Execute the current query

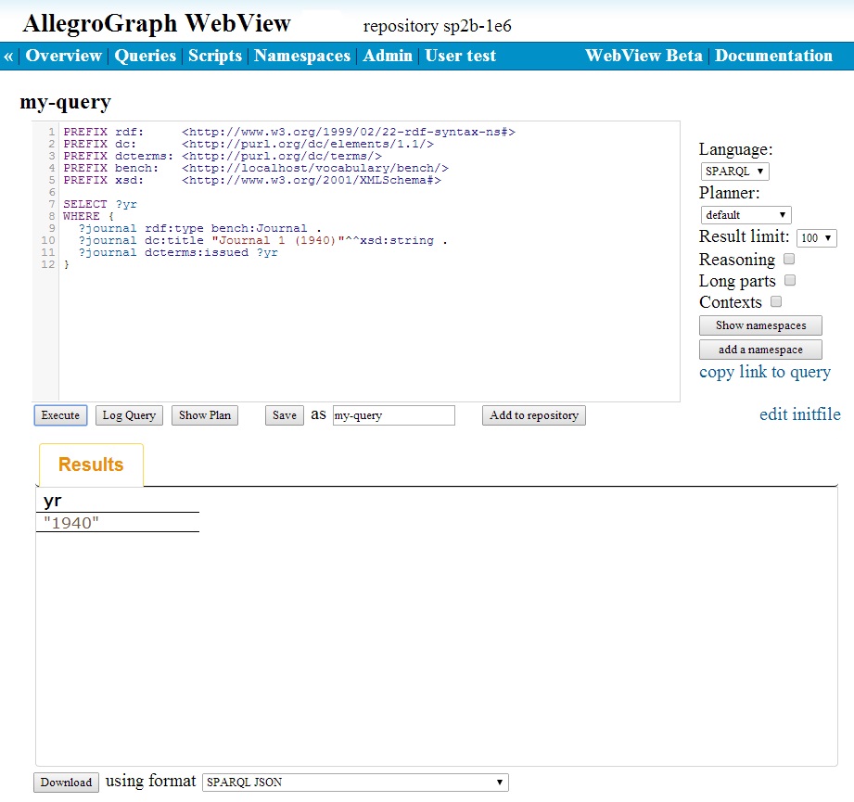click(59, 415)
